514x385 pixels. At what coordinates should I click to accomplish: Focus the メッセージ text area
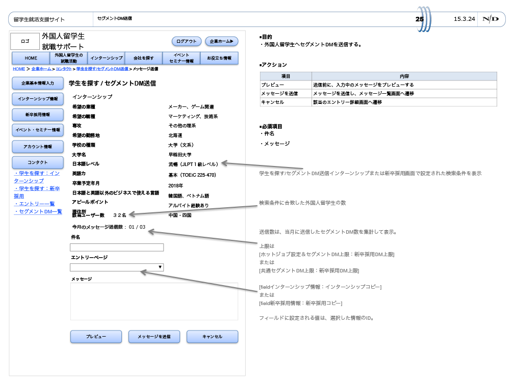click(x=154, y=301)
